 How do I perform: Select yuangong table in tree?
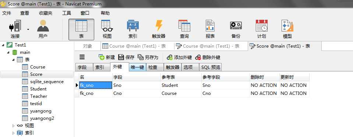41,111
